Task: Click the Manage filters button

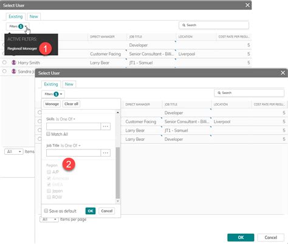Action: 52,104
